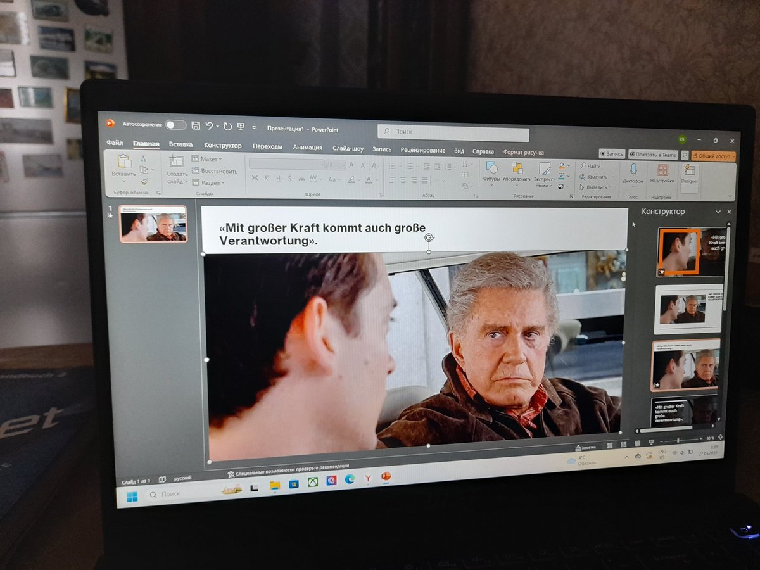This screenshot has height=570, width=760.
Task: Open the Рецензирование tab
Action: coord(422,150)
